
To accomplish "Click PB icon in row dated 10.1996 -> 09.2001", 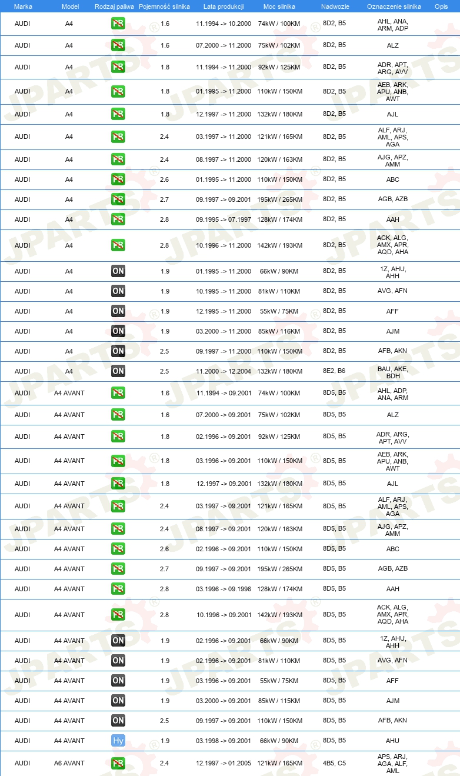I will [118, 615].
